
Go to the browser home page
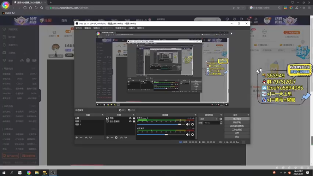pos(31,8)
